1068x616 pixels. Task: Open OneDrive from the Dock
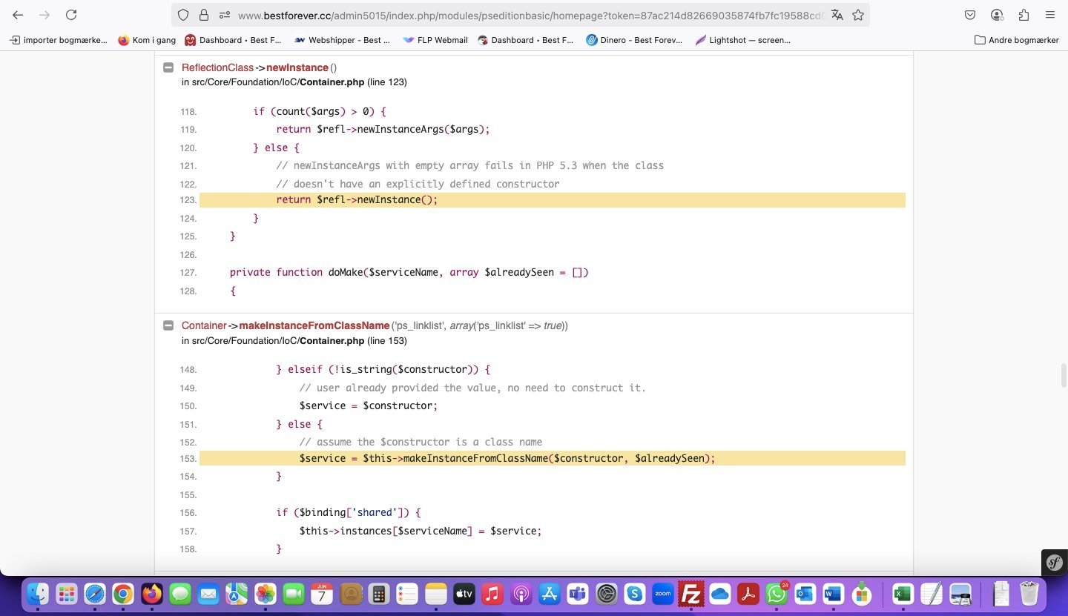(x=719, y=594)
